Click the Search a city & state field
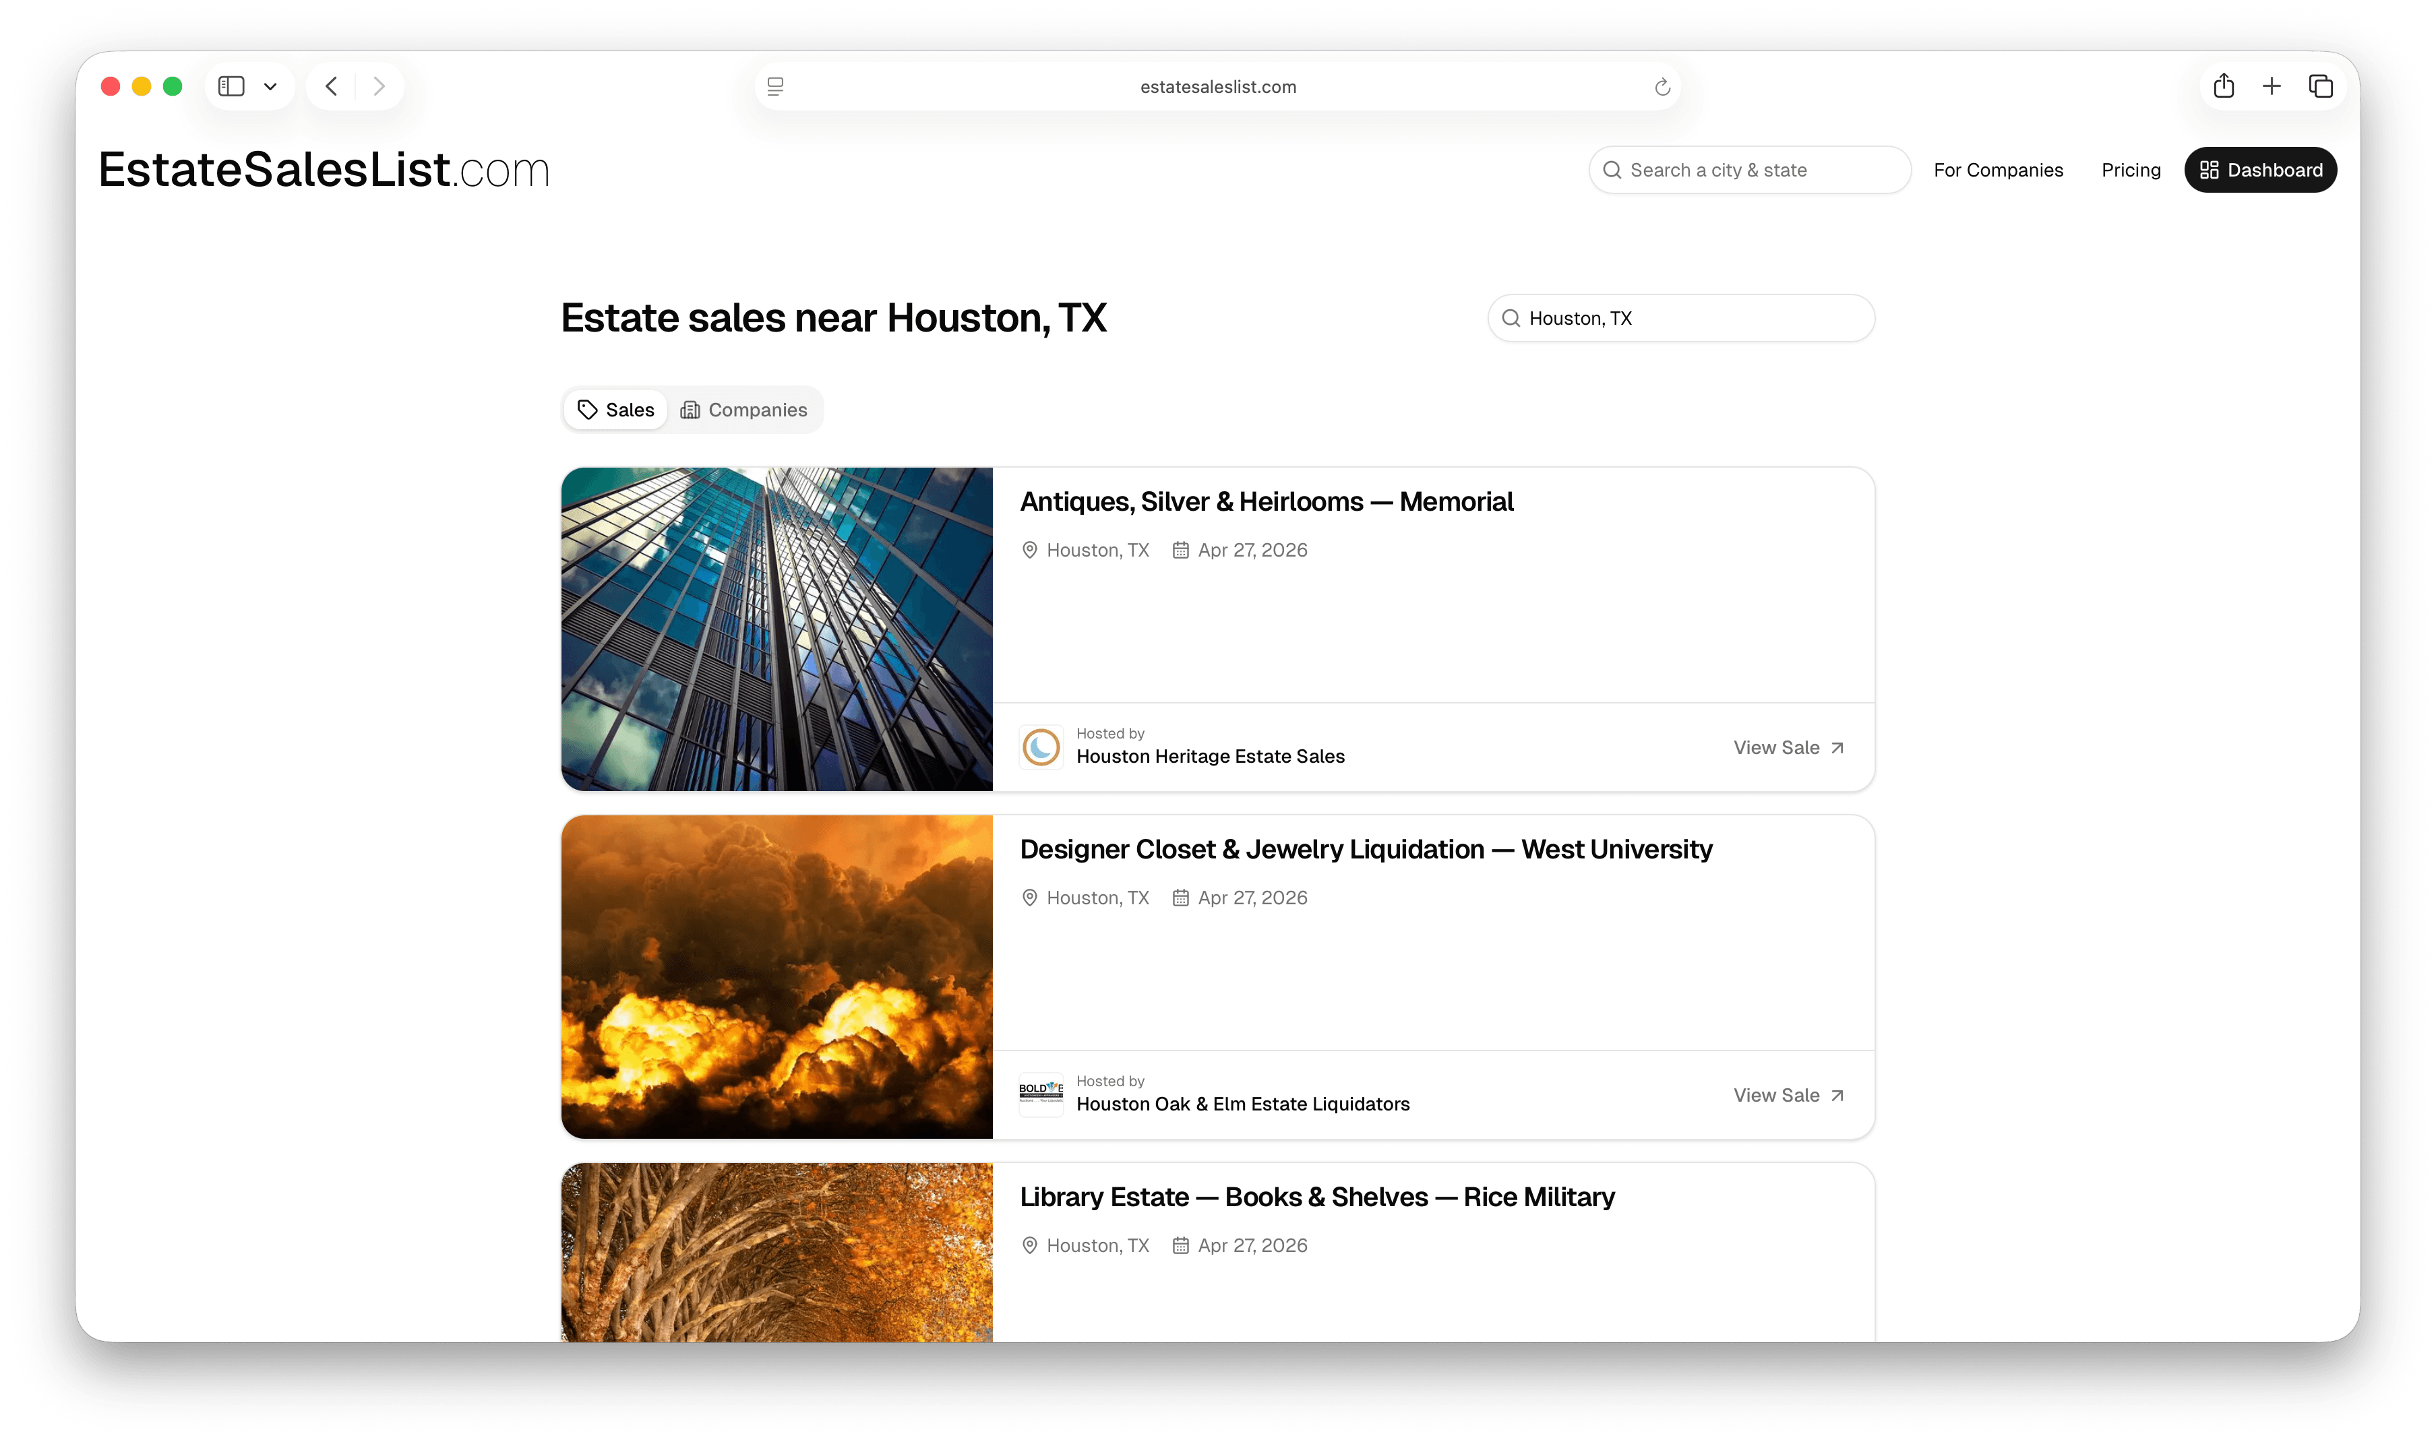Viewport: 2436px width, 1442px height. [1748, 169]
